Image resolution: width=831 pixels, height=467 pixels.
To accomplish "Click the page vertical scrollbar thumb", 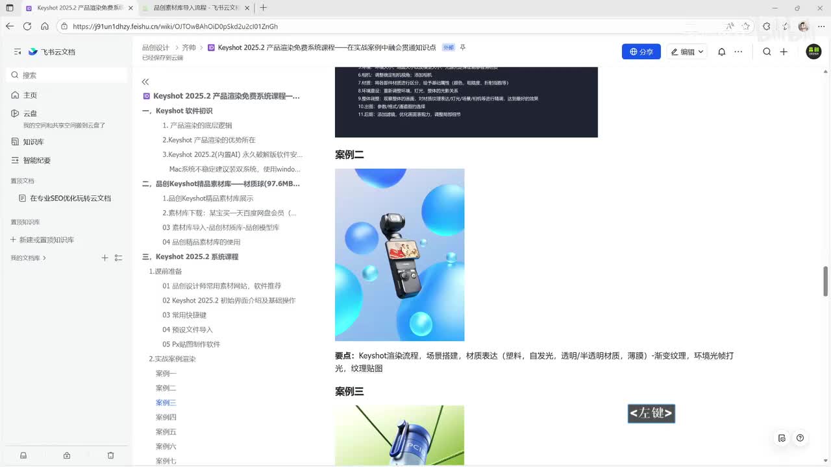I will coord(826,281).
